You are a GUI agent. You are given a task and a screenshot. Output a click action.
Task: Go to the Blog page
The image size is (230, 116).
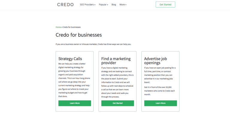114,4
